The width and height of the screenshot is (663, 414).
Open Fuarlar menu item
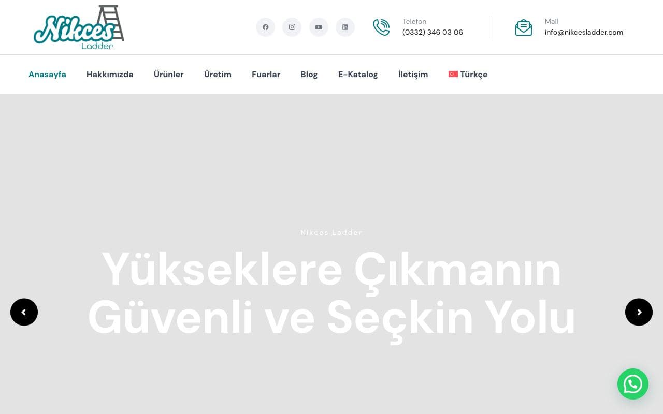click(x=266, y=74)
